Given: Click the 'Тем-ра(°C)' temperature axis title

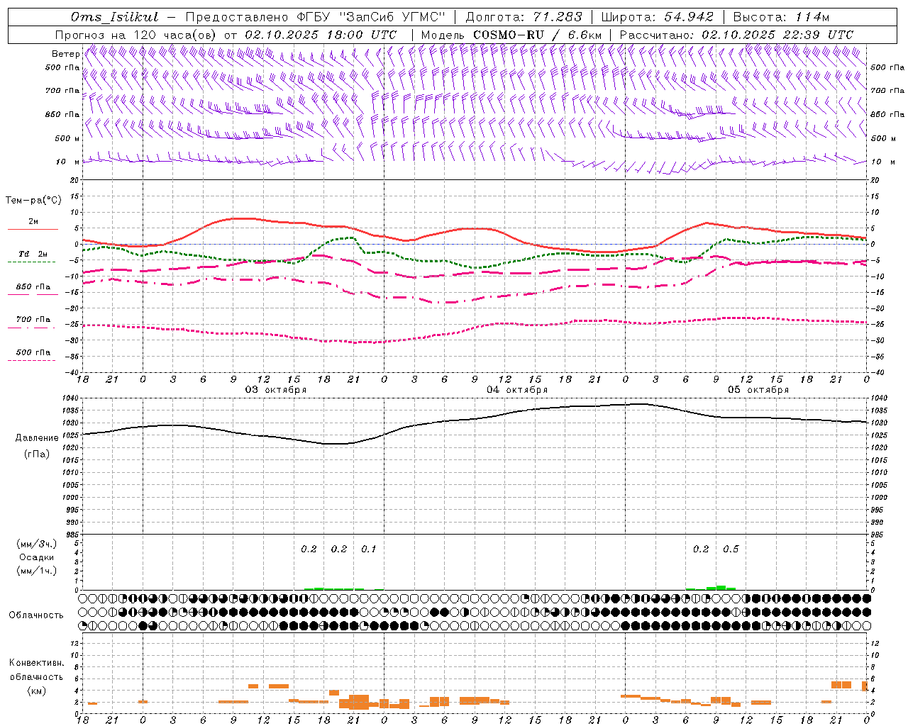Looking at the screenshot, I should coord(33,201).
